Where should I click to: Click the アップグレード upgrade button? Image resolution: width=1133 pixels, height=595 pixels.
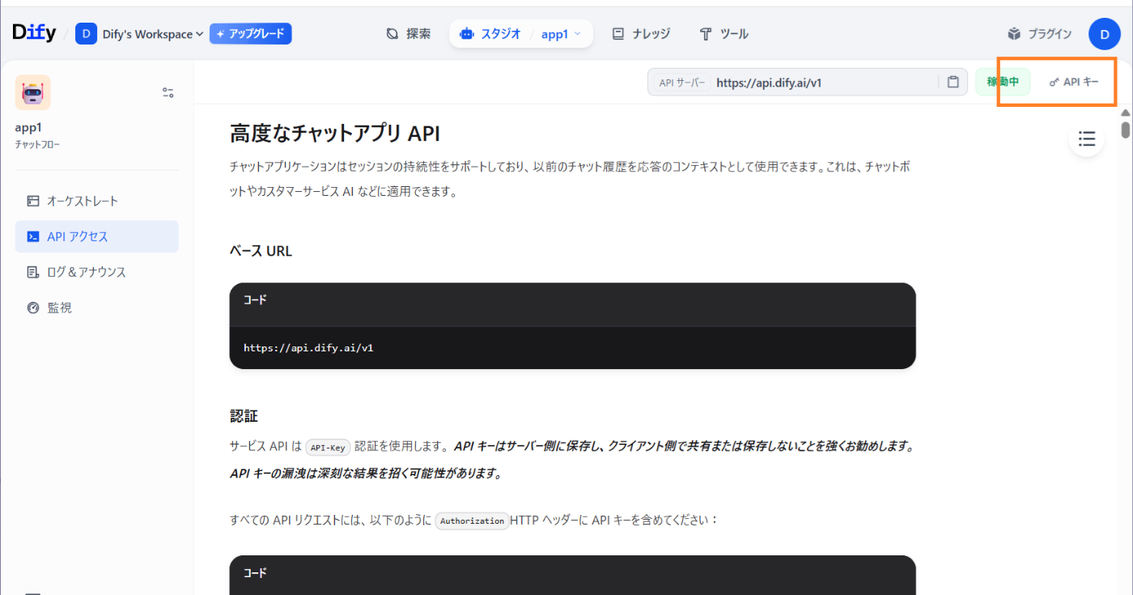point(250,34)
